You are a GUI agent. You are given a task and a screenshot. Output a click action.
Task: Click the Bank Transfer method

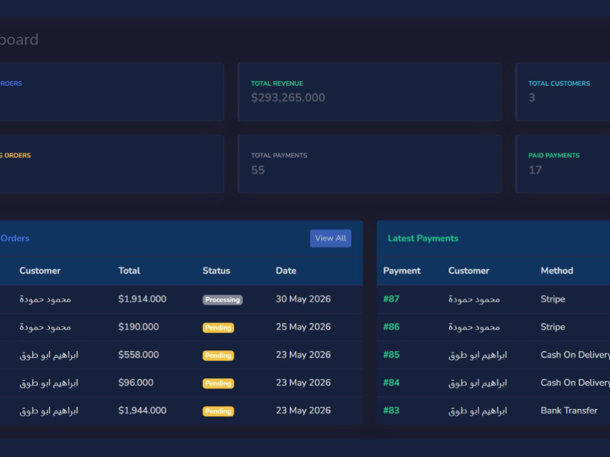(569, 411)
